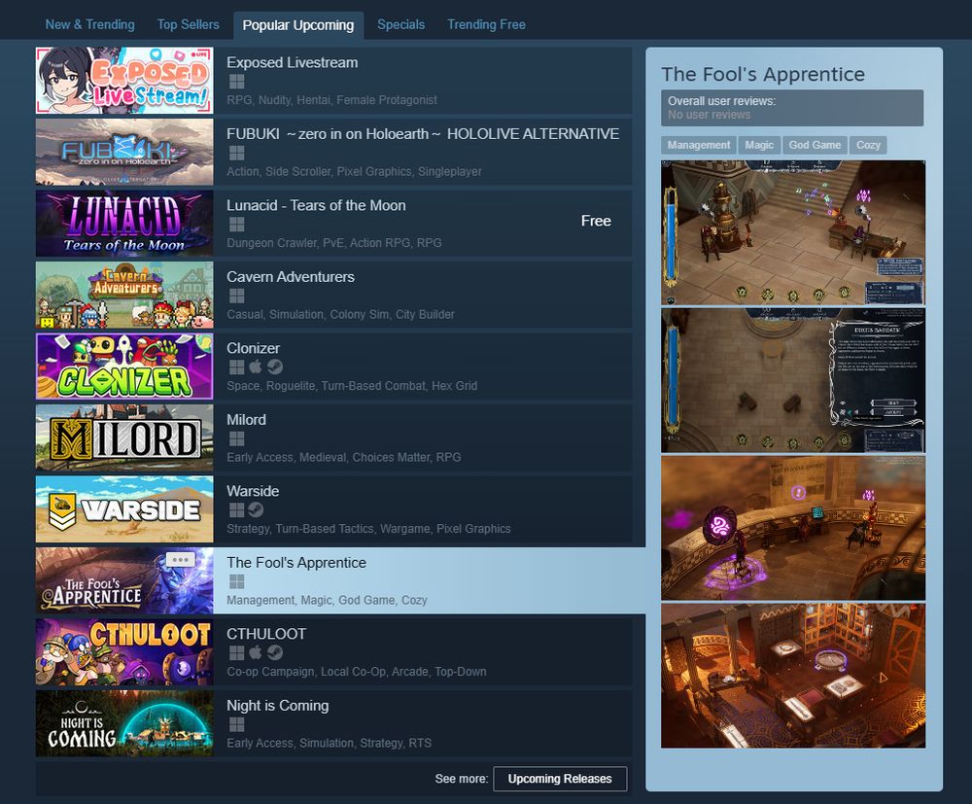Click Windows platform icon for Exposed Livestream
The image size is (972, 804).
[x=236, y=82]
